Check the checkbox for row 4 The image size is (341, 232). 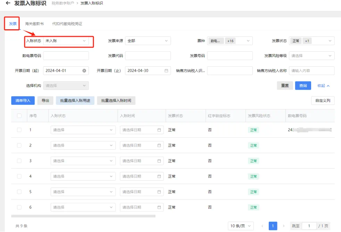click(x=19, y=176)
